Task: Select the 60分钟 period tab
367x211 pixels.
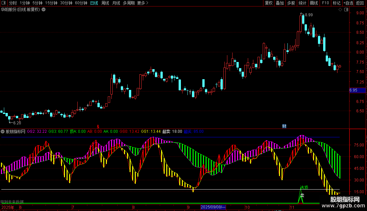Action: pos(81,3)
